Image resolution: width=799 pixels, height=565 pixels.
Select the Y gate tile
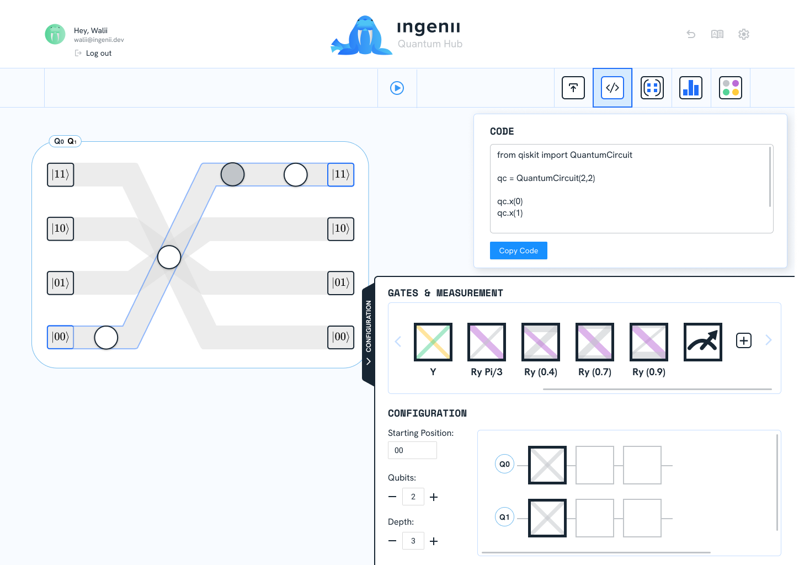pos(433,342)
